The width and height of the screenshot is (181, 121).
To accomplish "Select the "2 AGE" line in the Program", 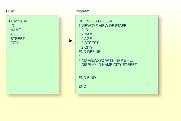I will click(87, 39).
